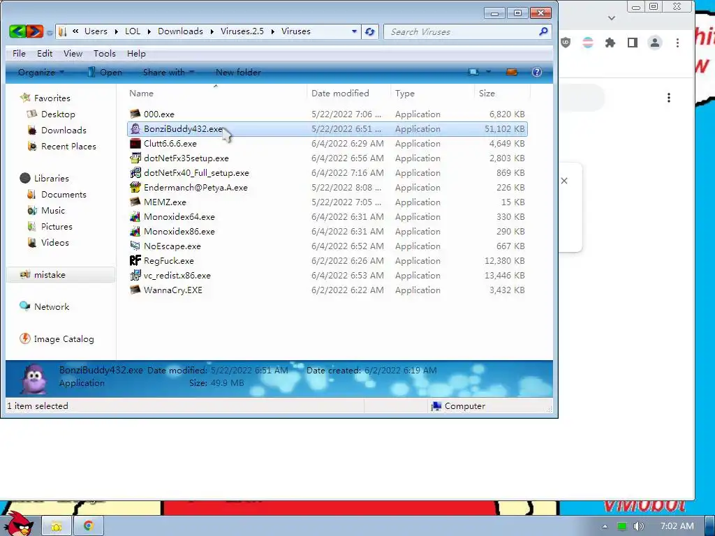Navigate to Viruses.2.5 breadcrumb
Screen dimensions: 715x536
[x=242, y=31]
